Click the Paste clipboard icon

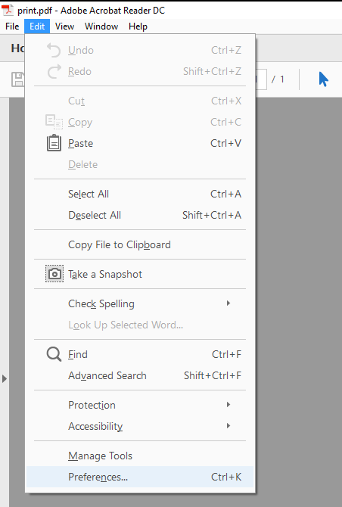(54, 143)
